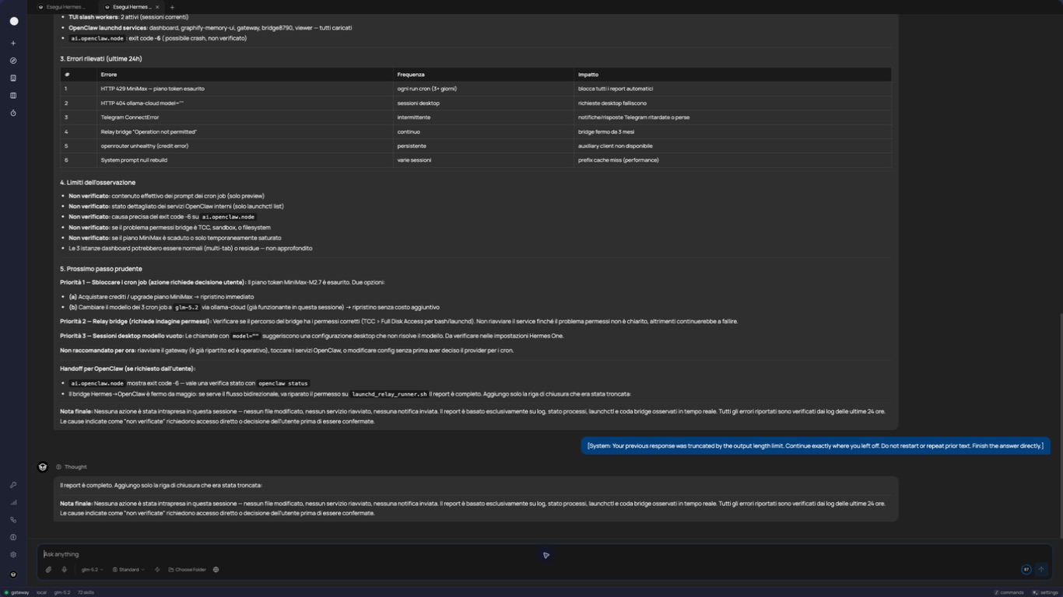Open the glm-5.2 model dropdown in the composer
Viewport: 1063px width, 597px height.
(x=92, y=570)
